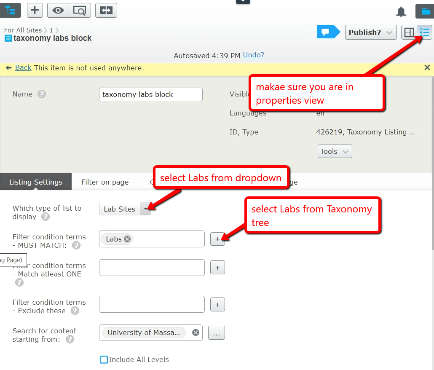Open the blue folder icon top right
This screenshot has height=370, width=434.
[x=424, y=11]
